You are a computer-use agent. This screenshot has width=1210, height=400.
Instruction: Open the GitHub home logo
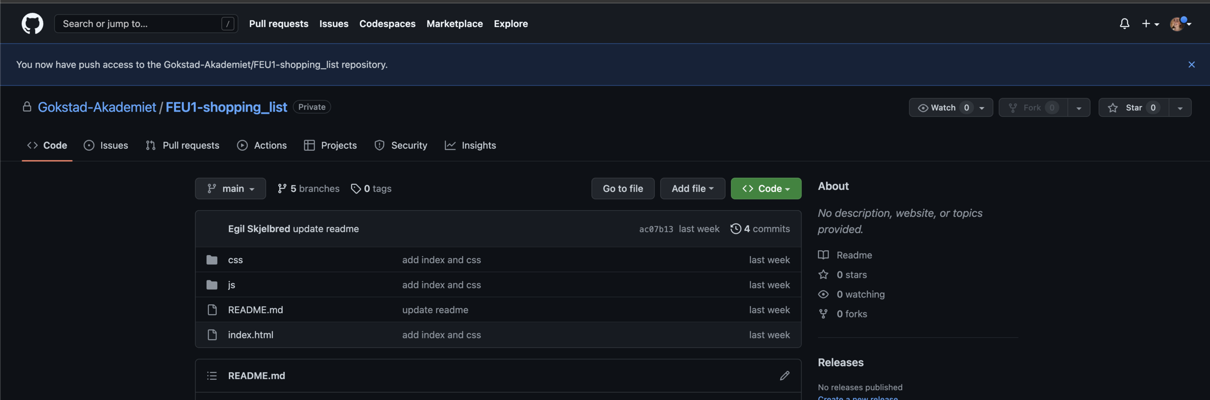[x=32, y=23]
